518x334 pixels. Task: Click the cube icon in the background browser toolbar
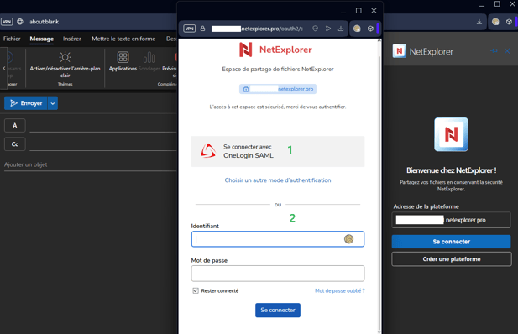pyautogui.click(x=509, y=22)
